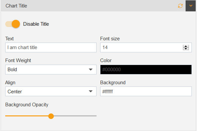Click the chart title Text input field
The image size is (197, 131).
(x=51, y=47)
